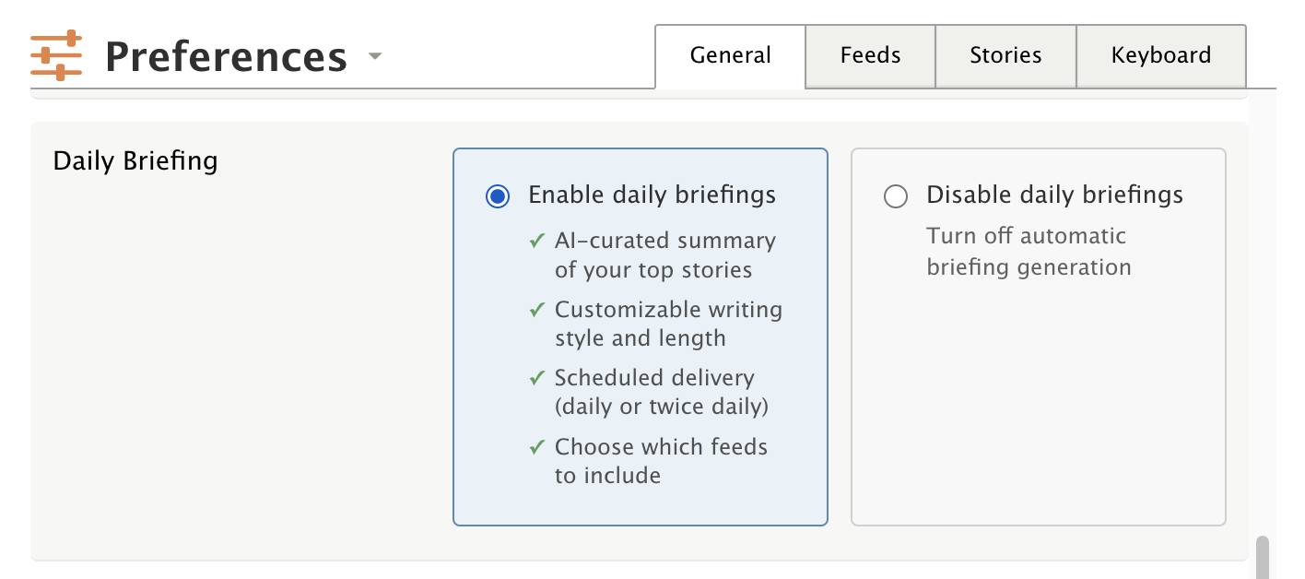Click checkmark icon beside Scheduled delivery

pyautogui.click(x=537, y=378)
